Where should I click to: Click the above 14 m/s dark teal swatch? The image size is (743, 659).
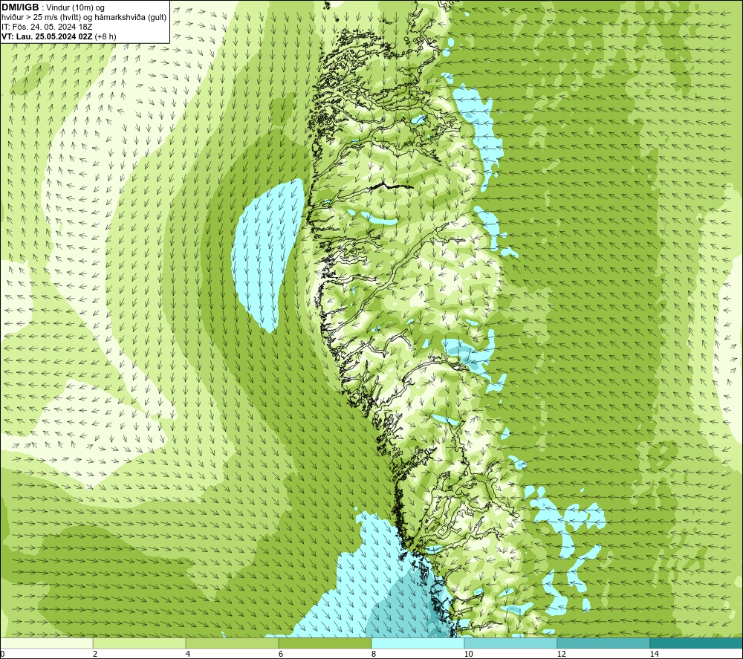click(697, 643)
